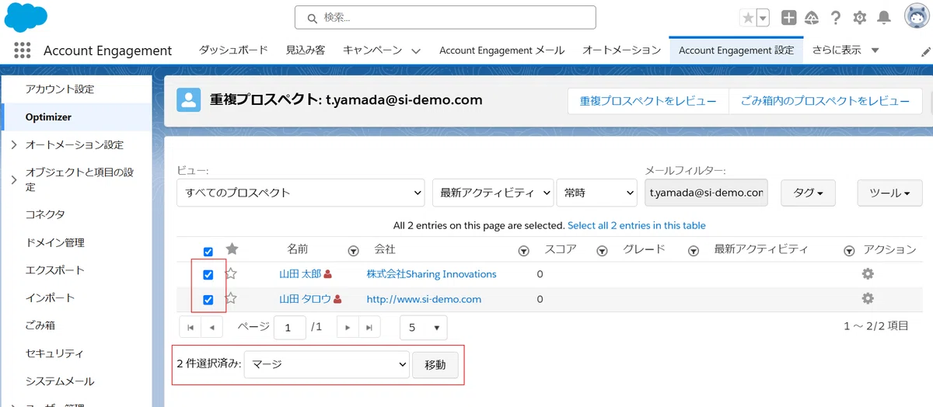Click action gear for 山田 太郎 row
This screenshot has height=407, width=933.
(868, 274)
